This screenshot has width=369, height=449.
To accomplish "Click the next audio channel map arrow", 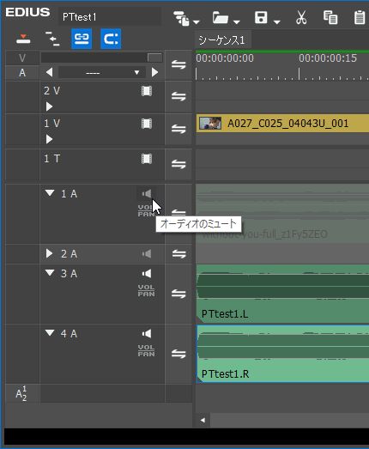I will pyautogui.click(x=154, y=72).
